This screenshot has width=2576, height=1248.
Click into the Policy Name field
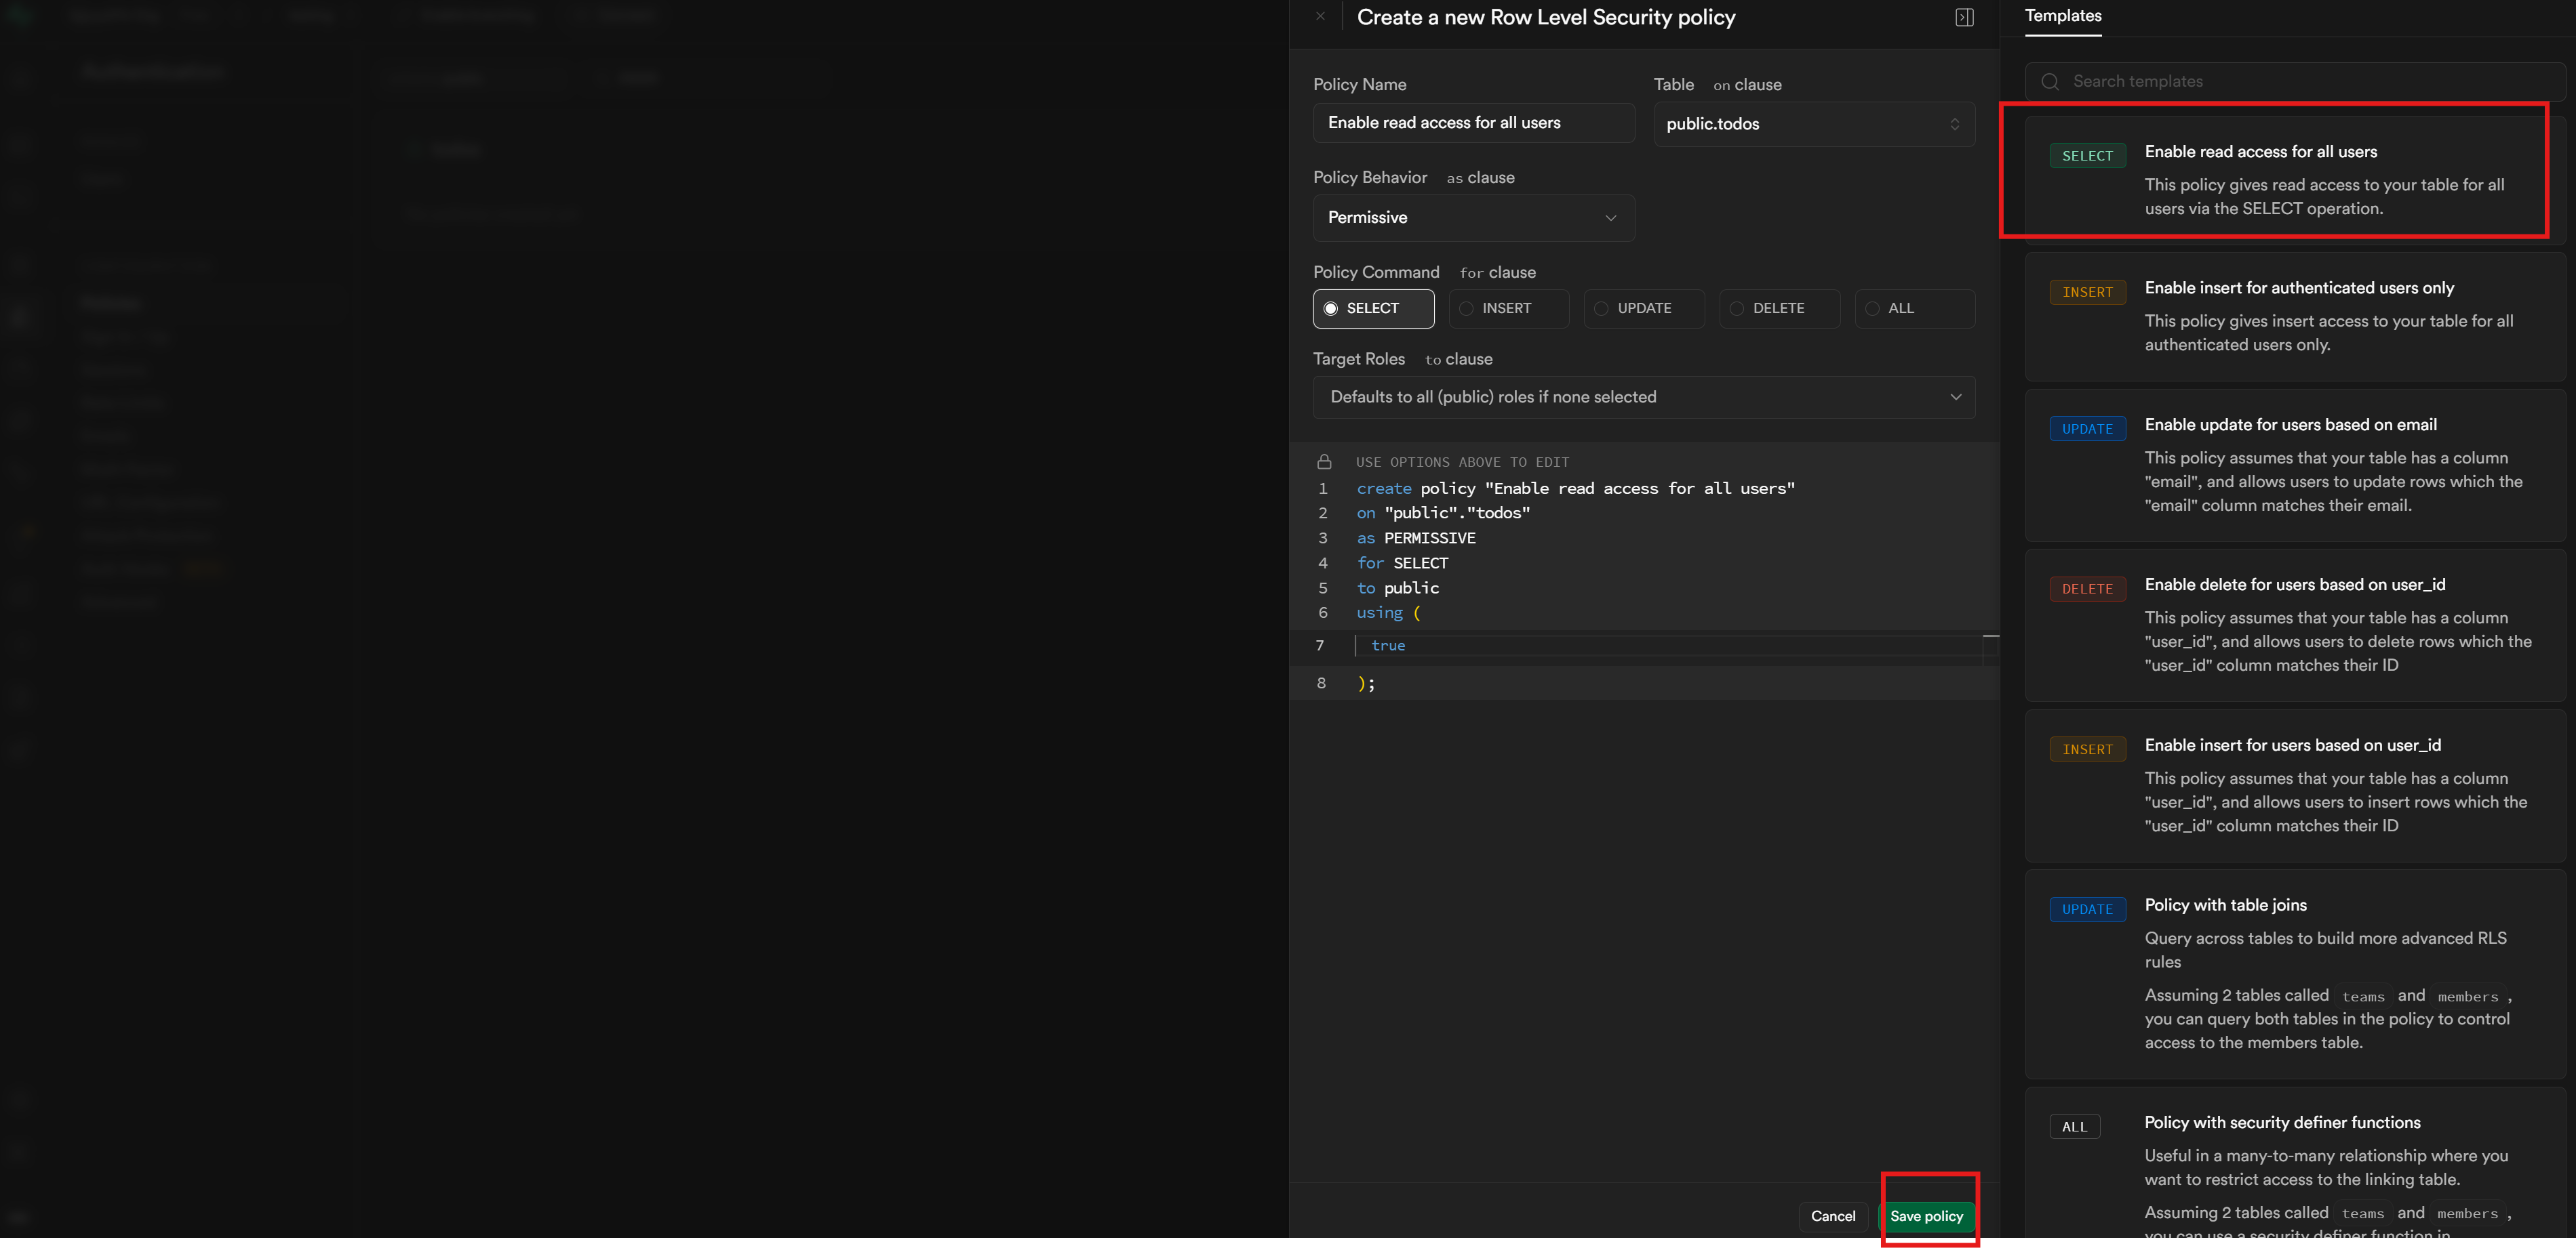(1473, 123)
